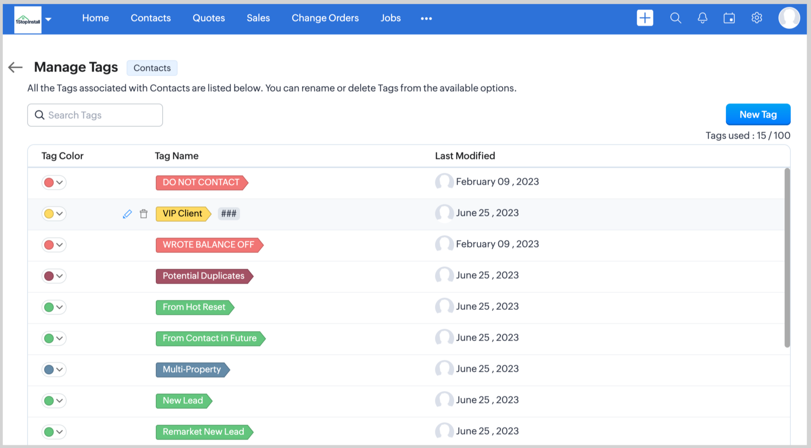Click the New Tag button
This screenshot has height=448, width=811.
coord(758,115)
